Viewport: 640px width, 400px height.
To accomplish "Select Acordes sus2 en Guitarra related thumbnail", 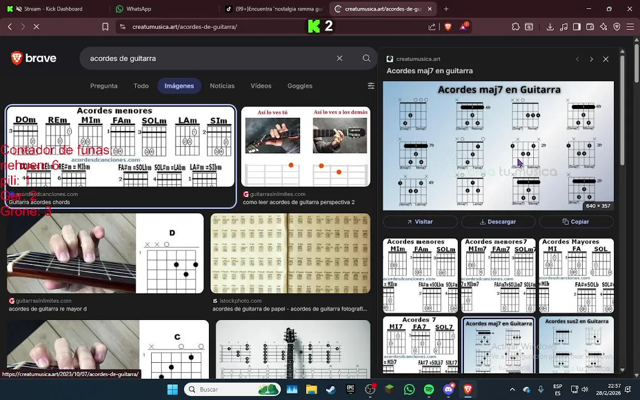I will (x=576, y=345).
